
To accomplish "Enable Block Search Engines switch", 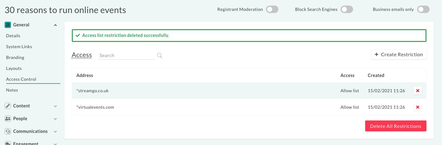I will (x=347, y=9).
